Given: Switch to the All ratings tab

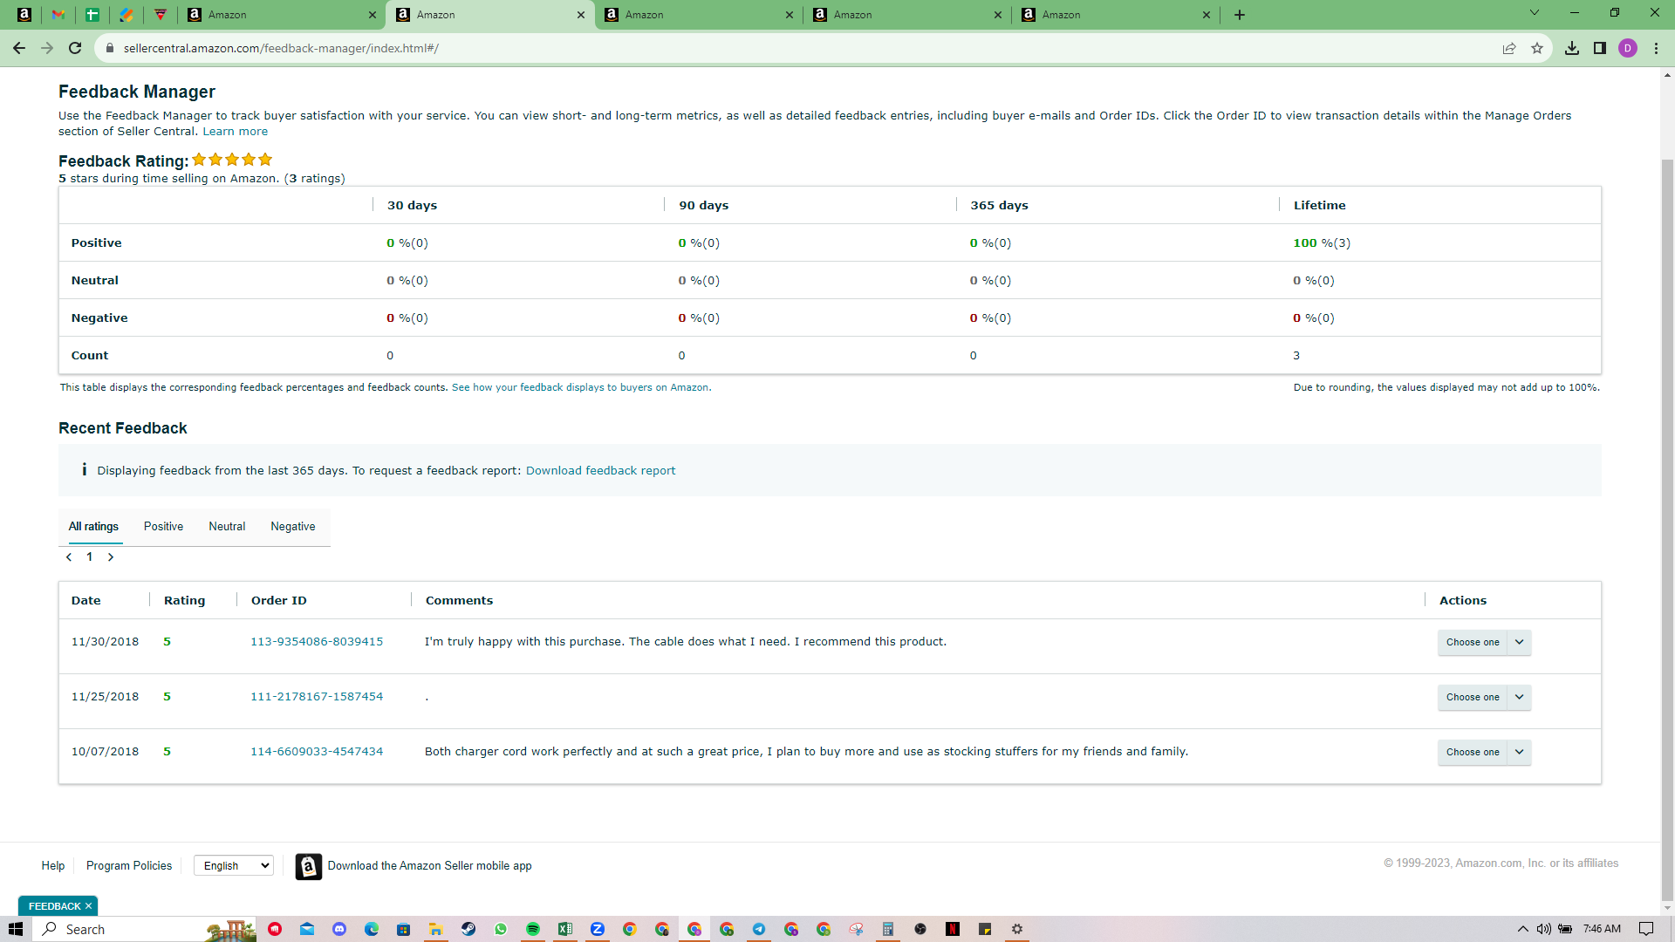Looking at the screenshot, I should [93, 527].
